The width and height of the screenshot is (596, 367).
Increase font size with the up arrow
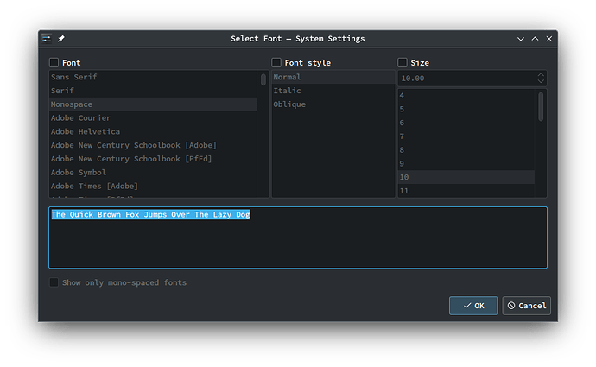[x=541, y=75]
